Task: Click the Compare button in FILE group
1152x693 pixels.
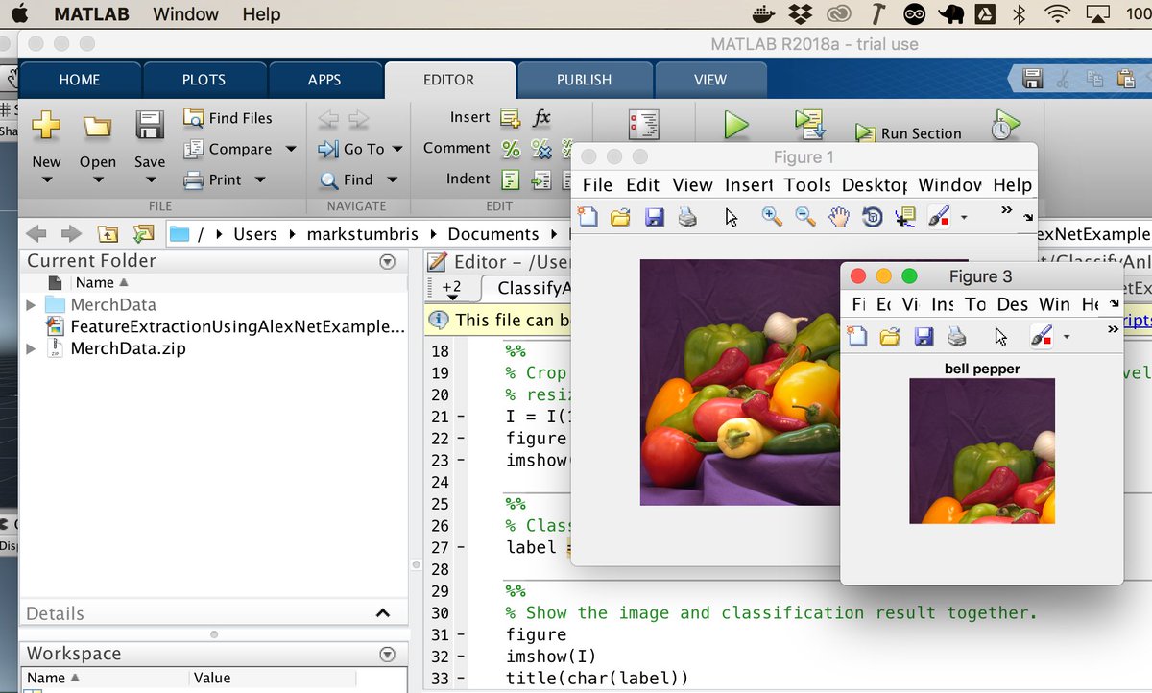Action: [x=228, y=149]
